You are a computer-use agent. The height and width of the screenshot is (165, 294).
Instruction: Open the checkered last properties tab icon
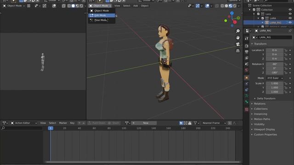[247, 110]
